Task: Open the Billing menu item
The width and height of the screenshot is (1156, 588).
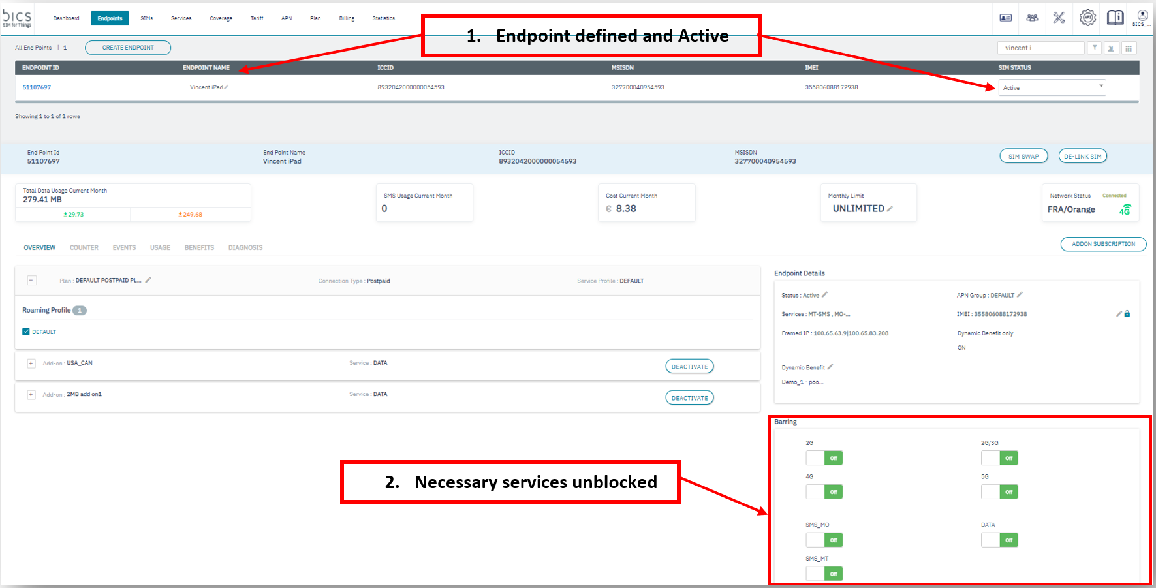Action: [347, 18]
